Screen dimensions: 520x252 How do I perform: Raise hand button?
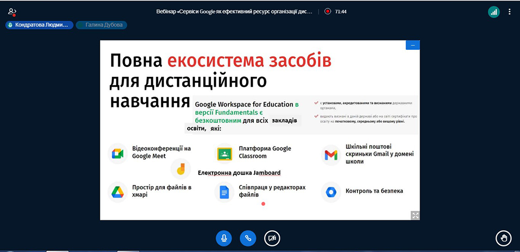click(x=504, y=238)
